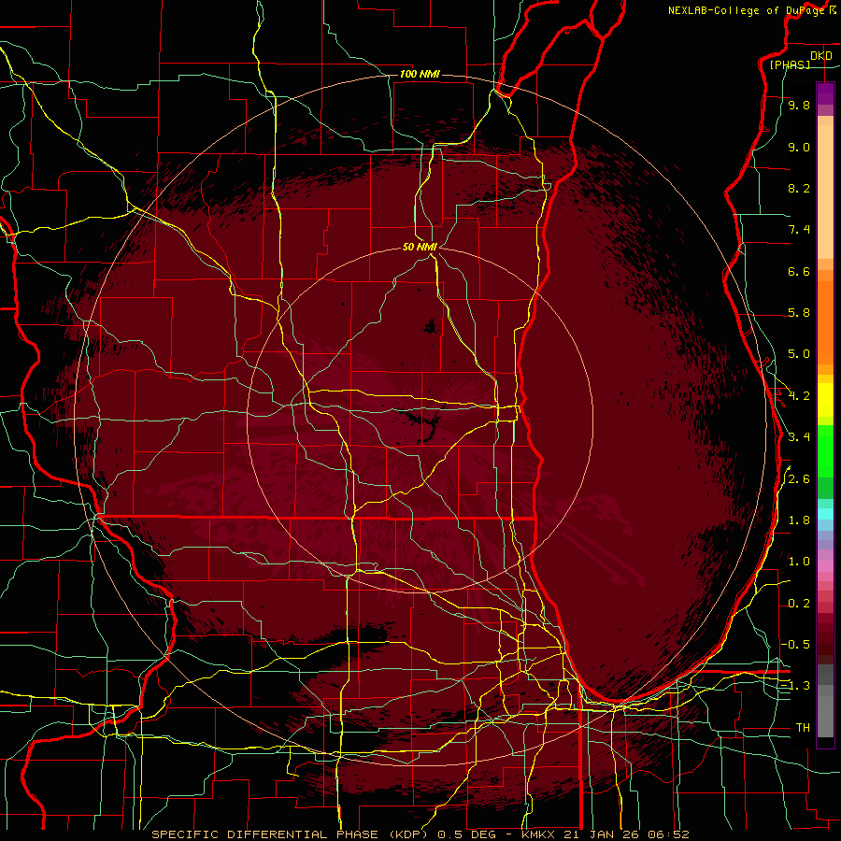Click the 0.5 DEG elevation text

[466, 834]
